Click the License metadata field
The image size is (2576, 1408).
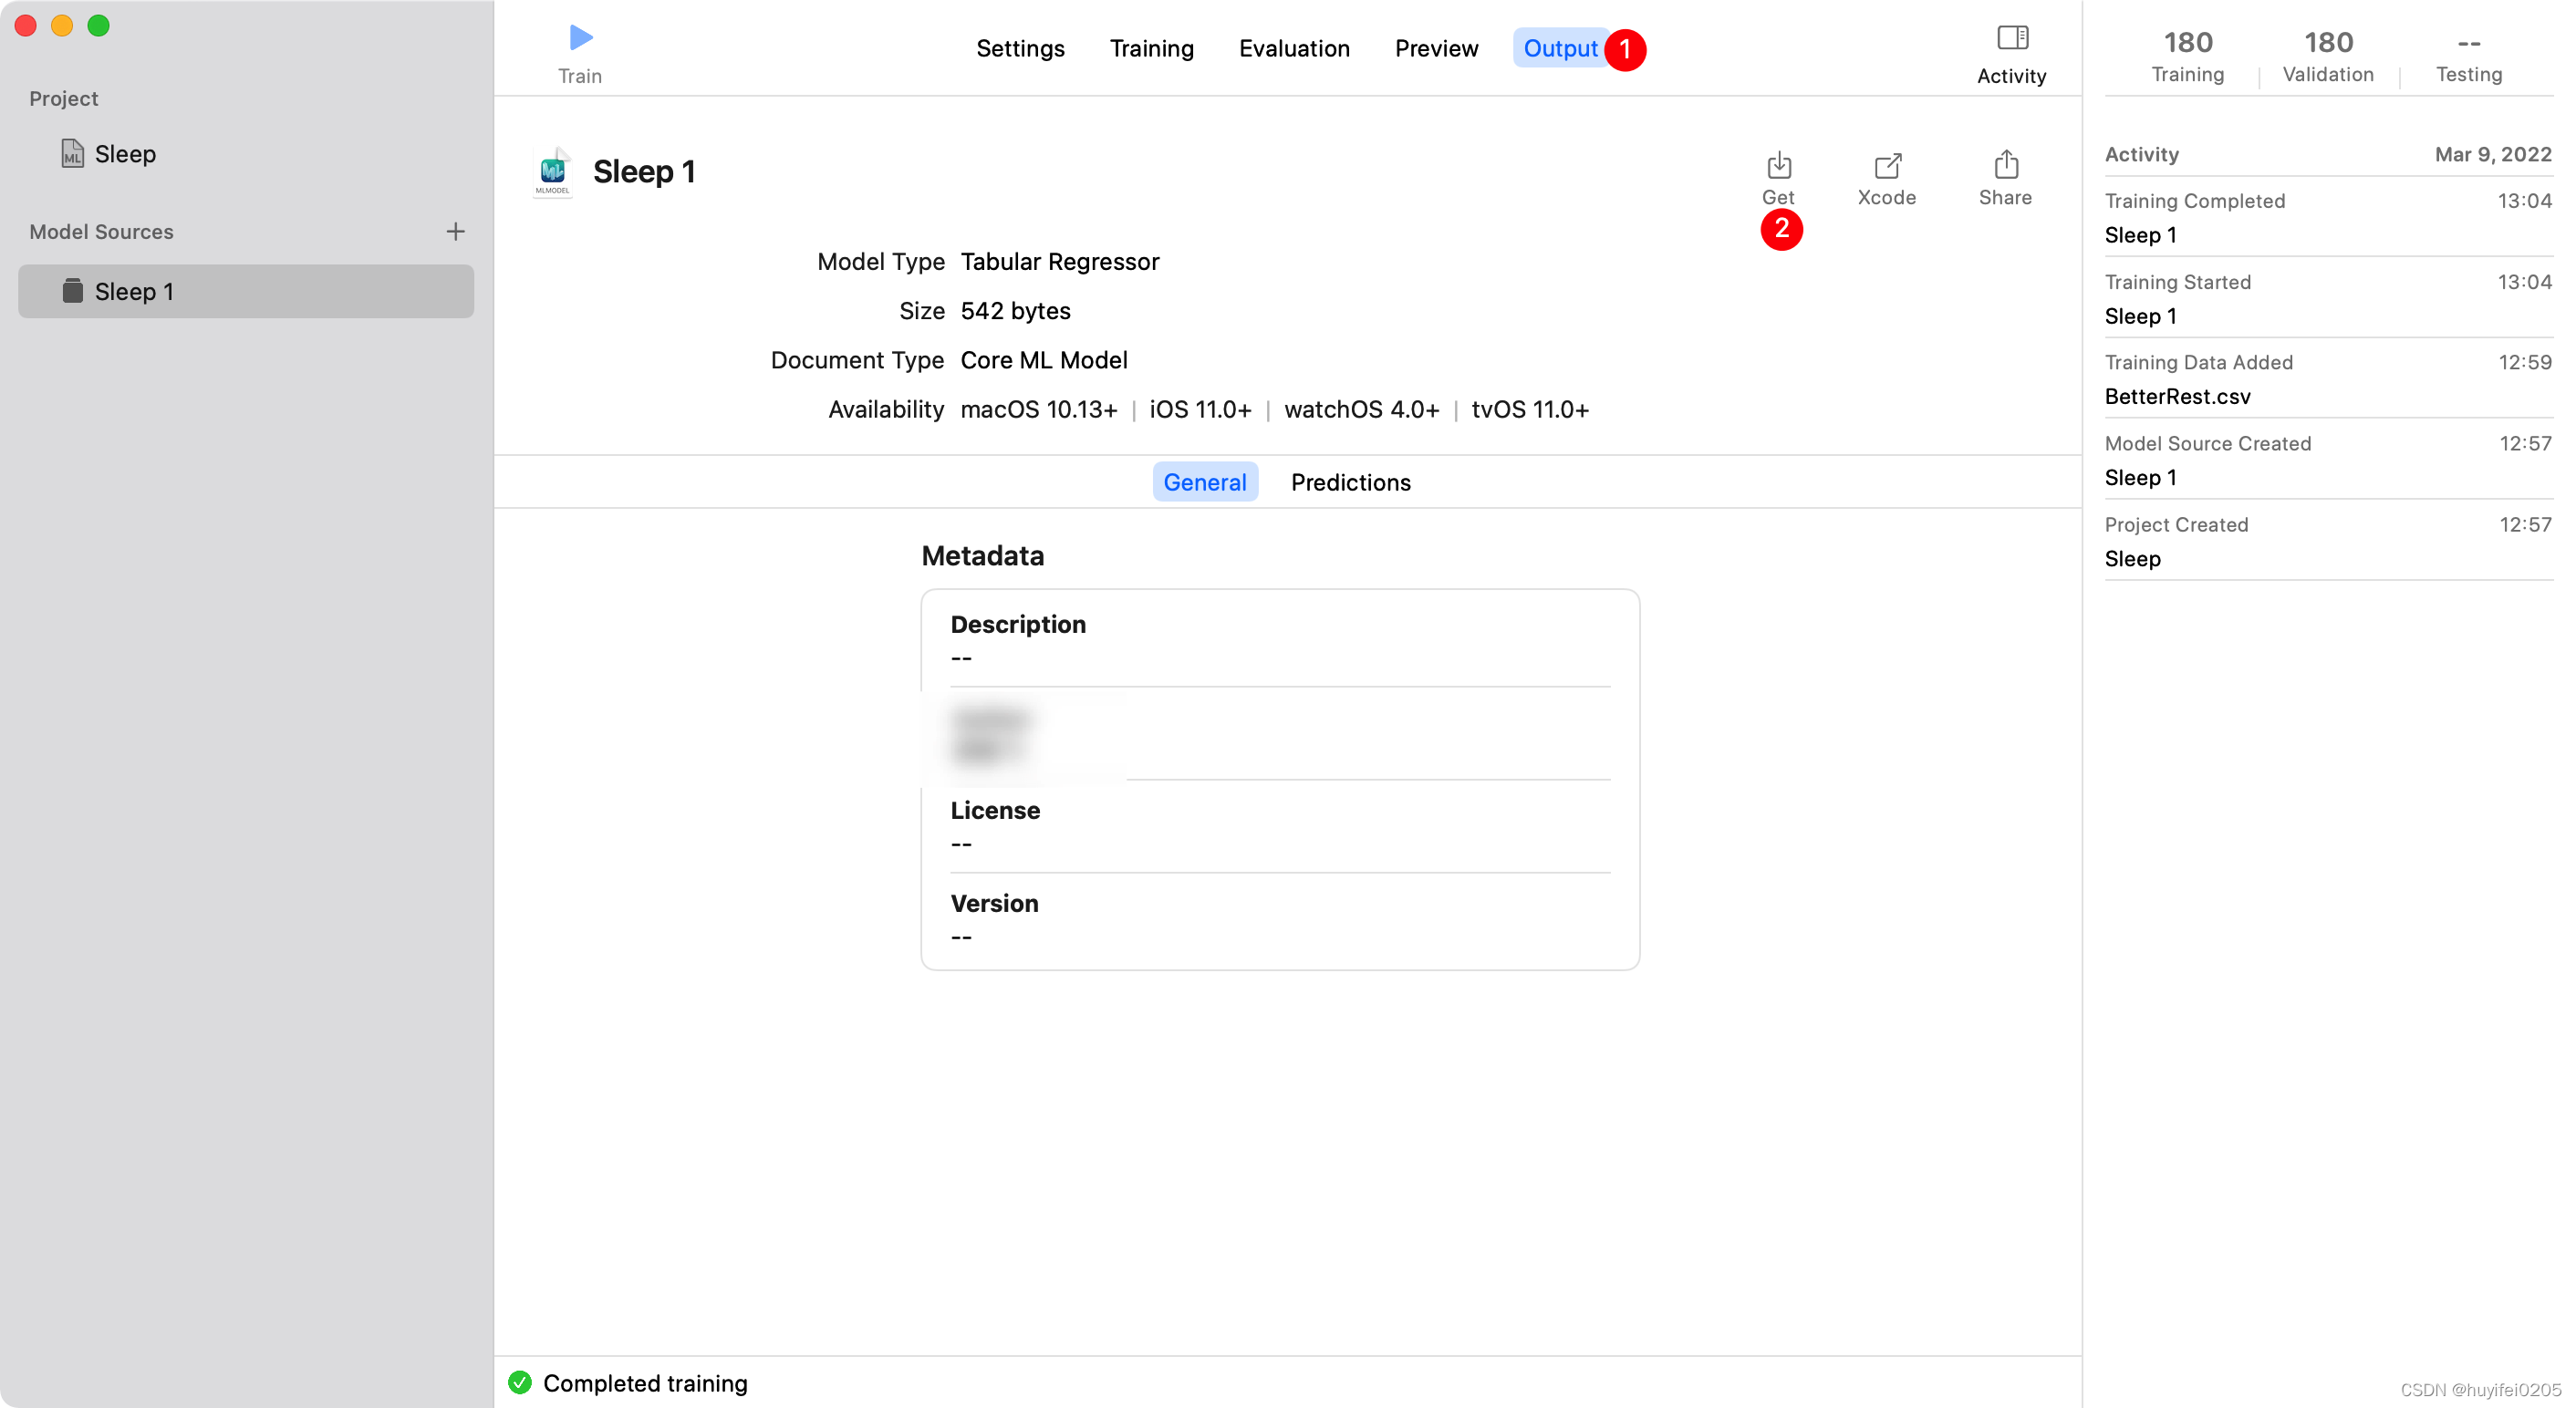tap(1280, 826)
